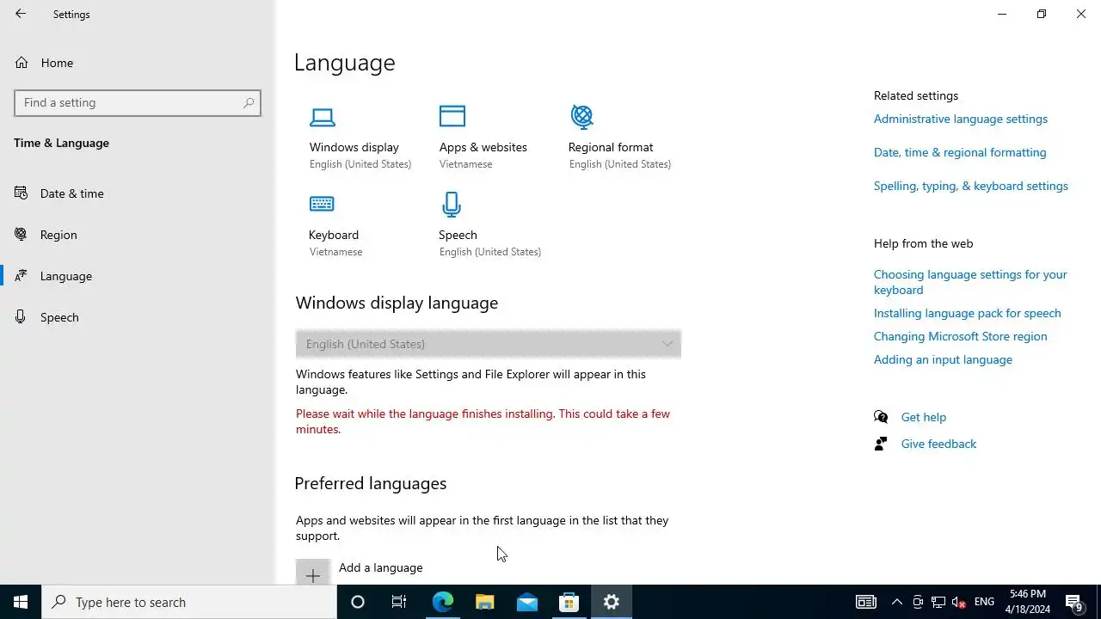Open the clock showing 5:46 PM
Screen dimensions: 1101x619
click(1030, 602)
